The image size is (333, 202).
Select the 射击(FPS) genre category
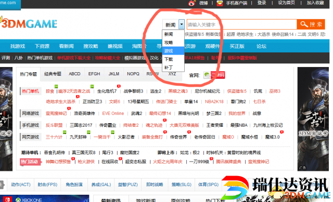pyautogui.click(x=47, y=185)
